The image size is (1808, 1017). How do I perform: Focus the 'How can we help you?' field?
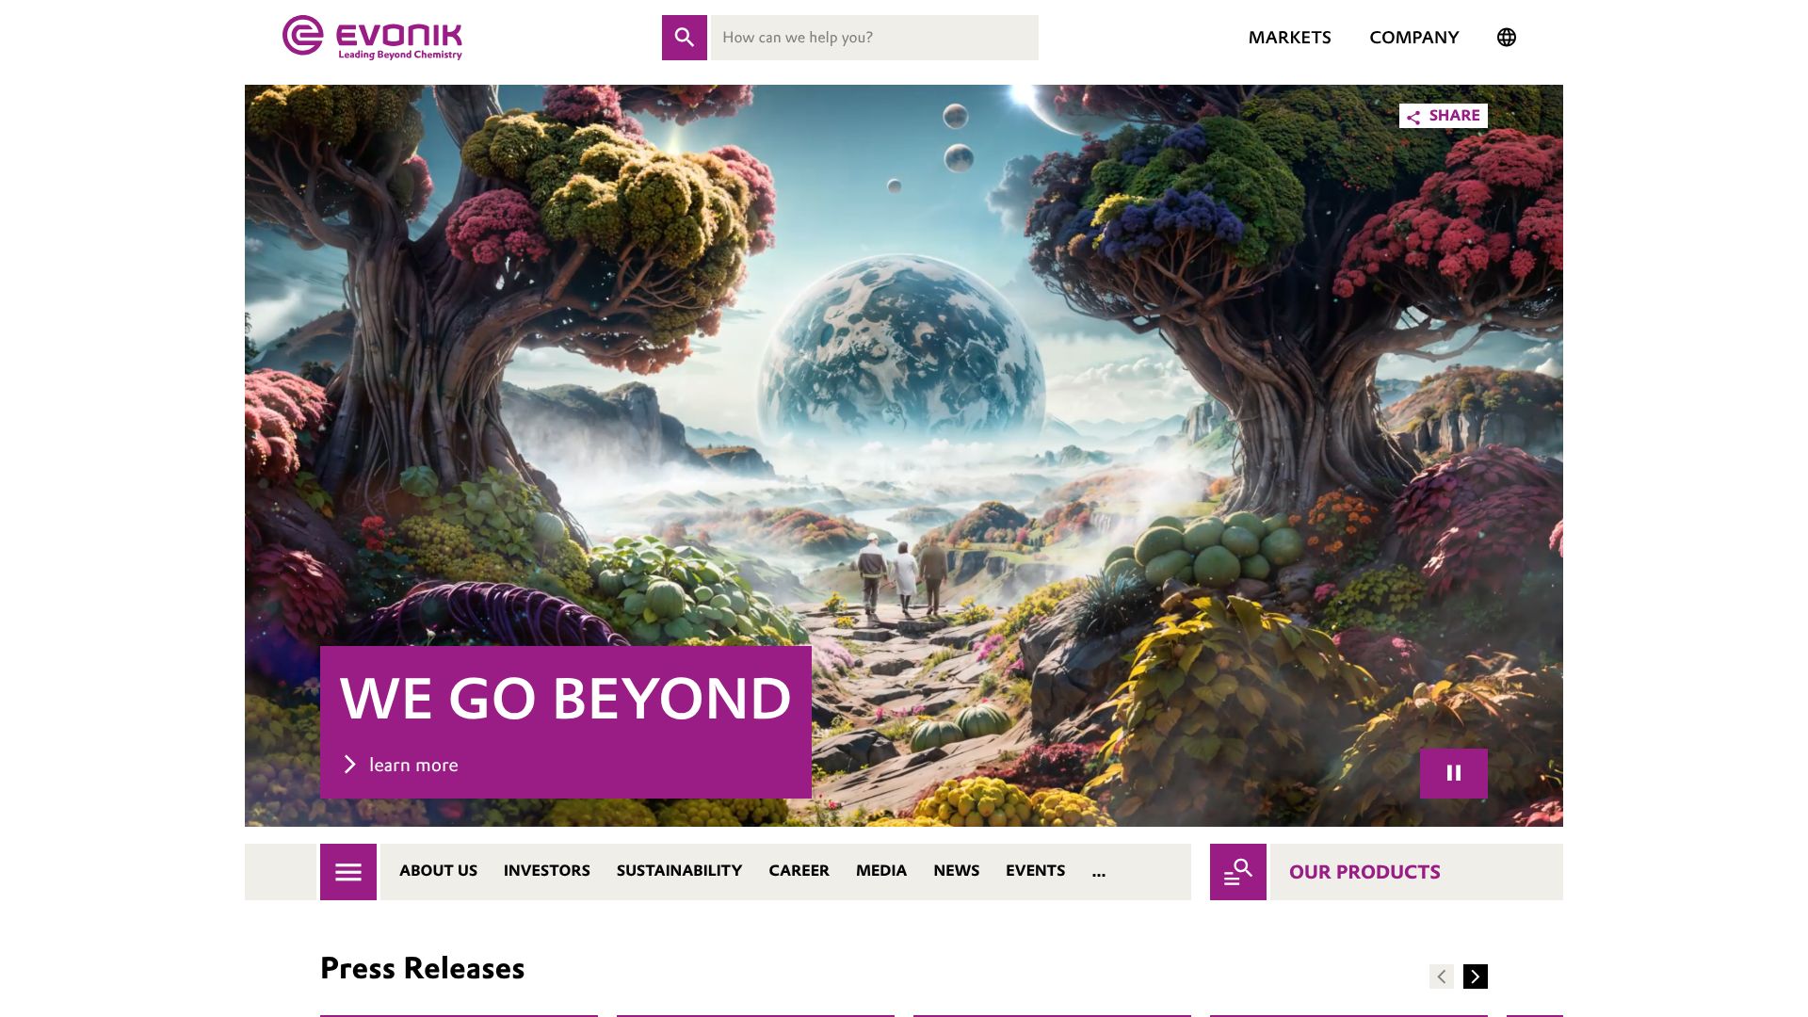pyautogui.click(x=874, y=38)
